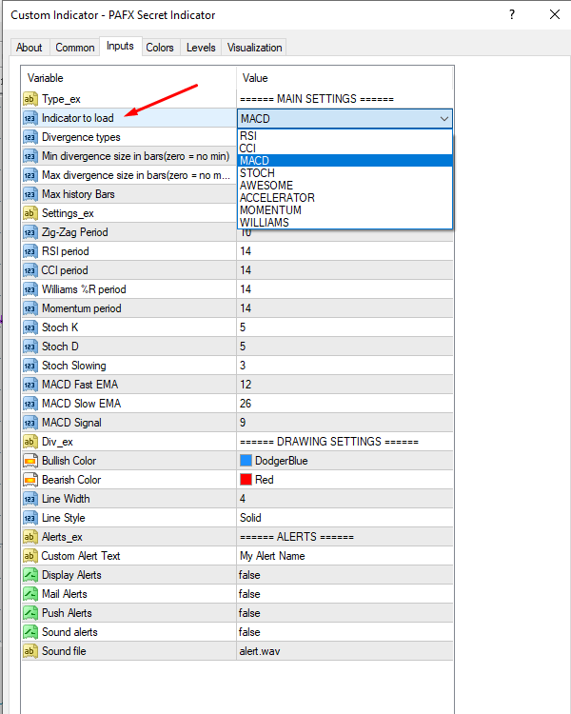
Task: Click the Divergence types integer icon
Action: click(30, 137)
